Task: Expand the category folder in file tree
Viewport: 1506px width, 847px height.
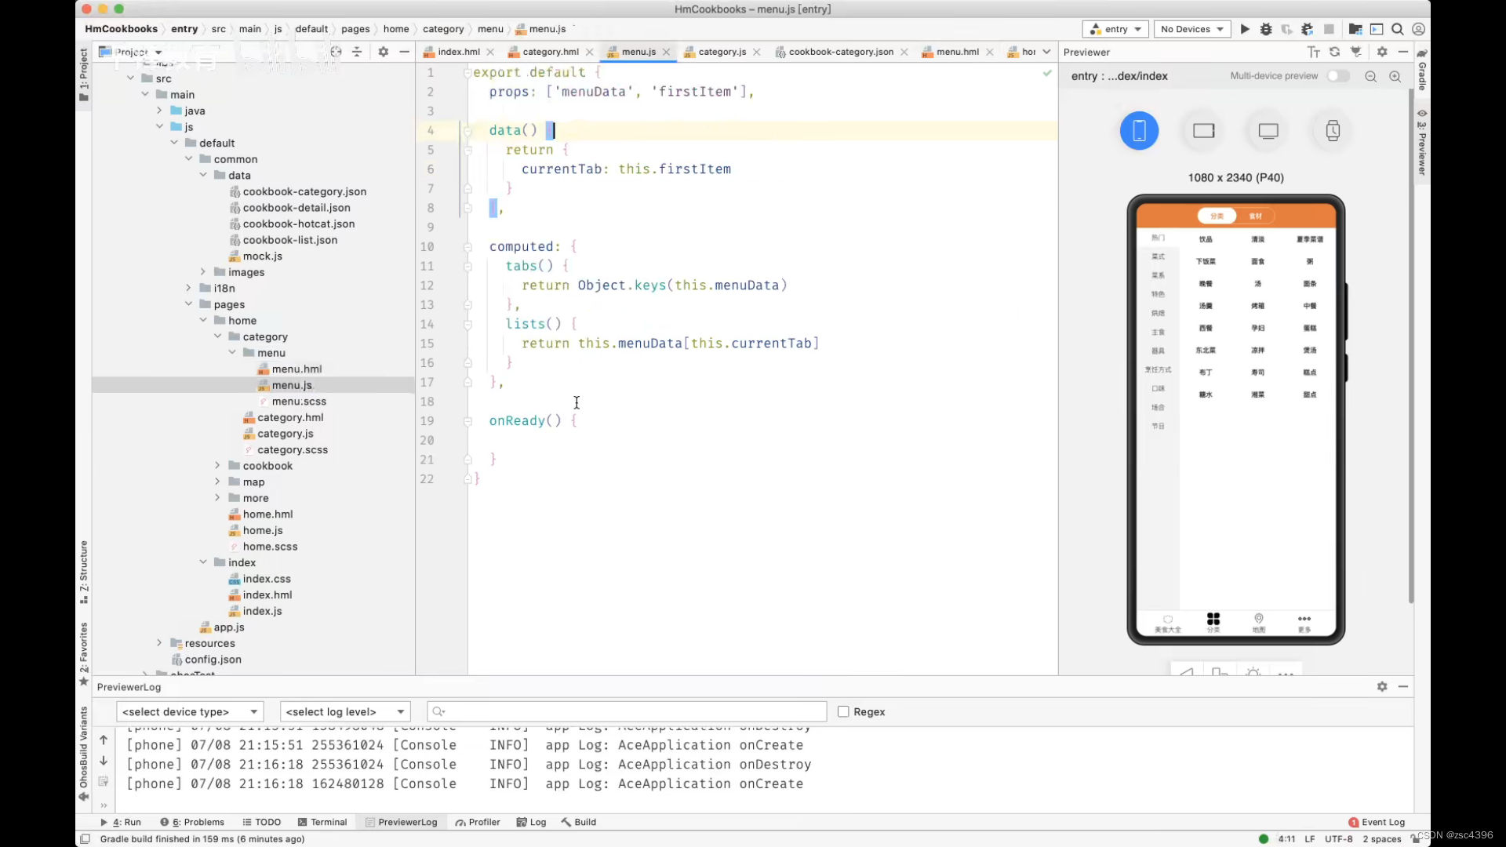Action: [218, 336]
